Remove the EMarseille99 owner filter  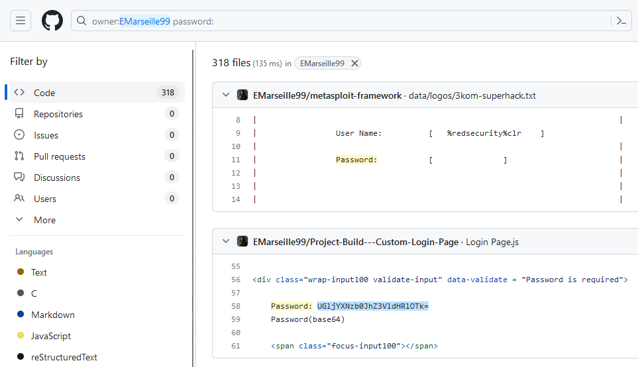click(355, 64)
